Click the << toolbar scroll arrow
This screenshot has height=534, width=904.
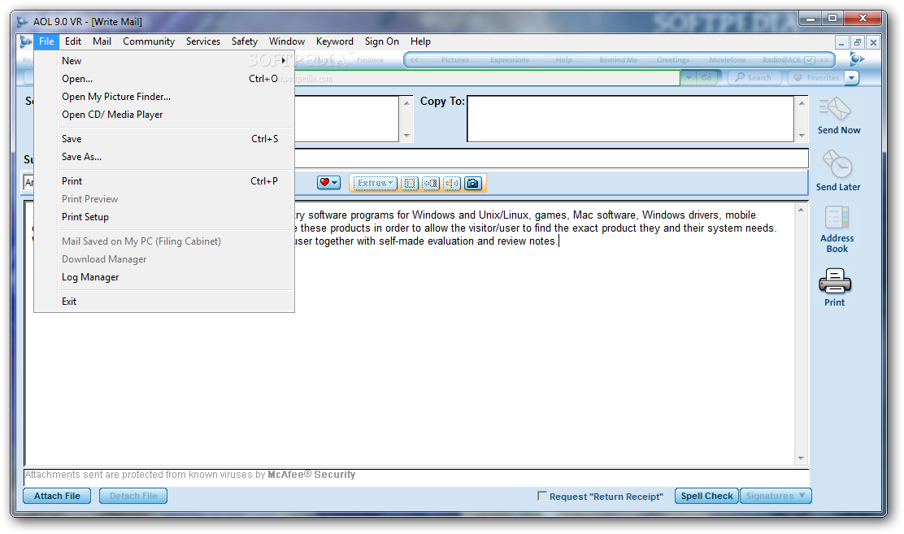point(415,60)
